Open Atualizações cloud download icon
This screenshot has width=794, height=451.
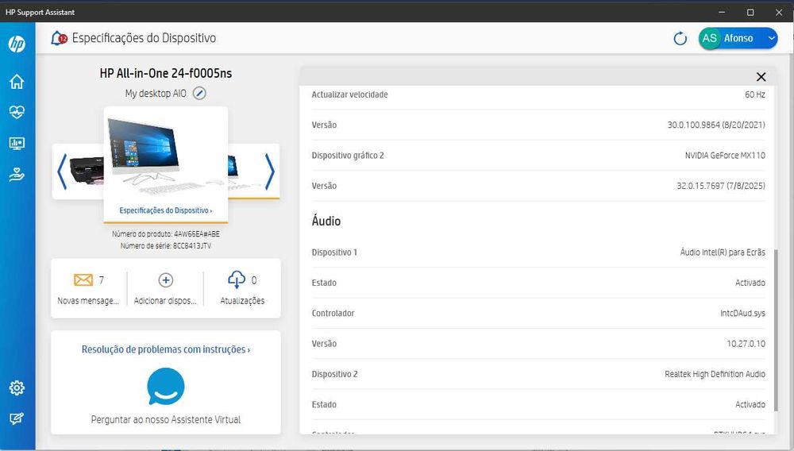coord(237,279)
